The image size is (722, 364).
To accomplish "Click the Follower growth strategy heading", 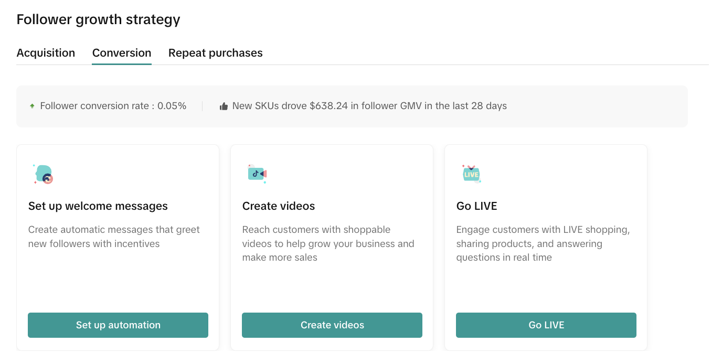I will 98,19.
